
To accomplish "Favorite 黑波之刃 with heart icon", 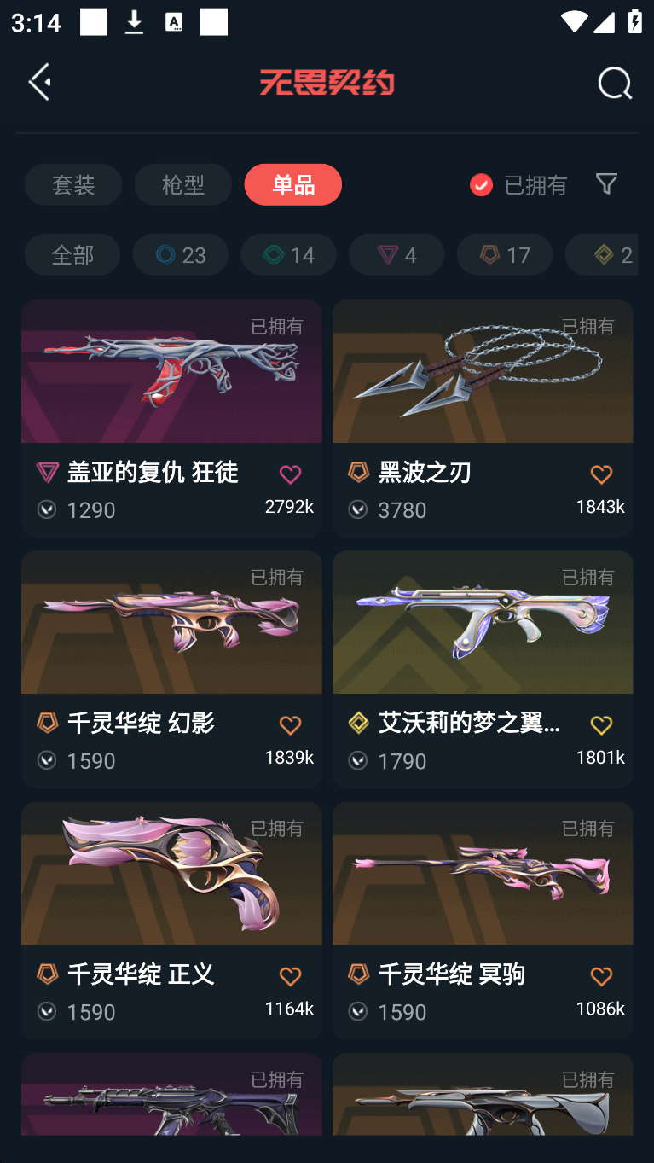I will click(x=601, y=474).
